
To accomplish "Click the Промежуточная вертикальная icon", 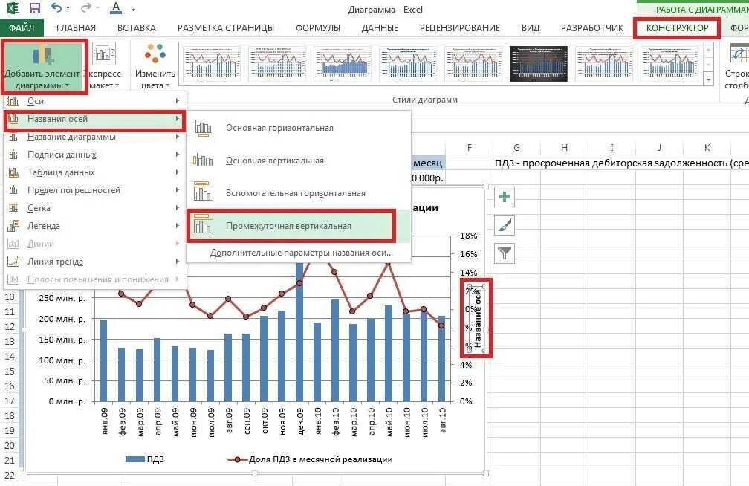I will tap(203, 225).
